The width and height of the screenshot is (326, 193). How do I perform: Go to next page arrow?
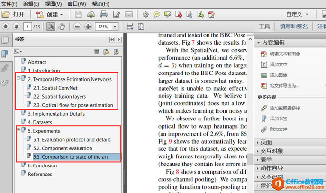17,27
